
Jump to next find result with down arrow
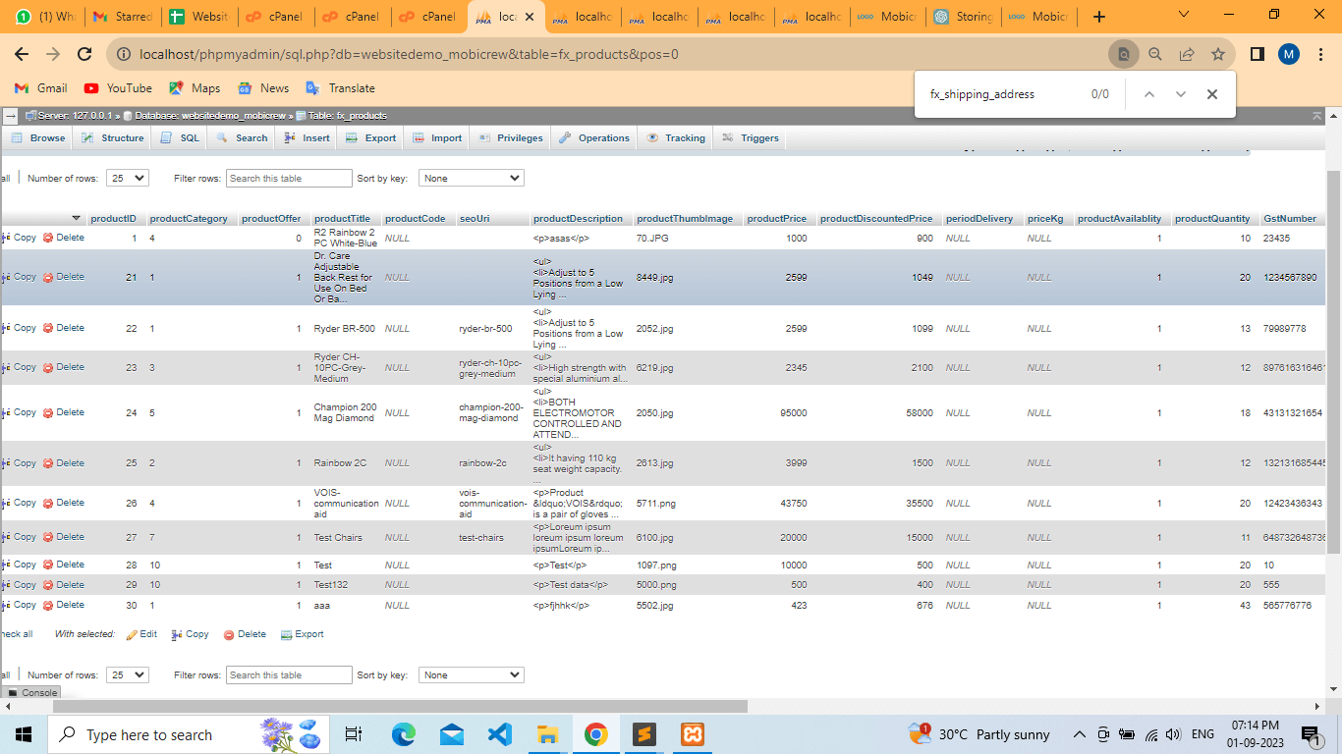pos(1181,94)
